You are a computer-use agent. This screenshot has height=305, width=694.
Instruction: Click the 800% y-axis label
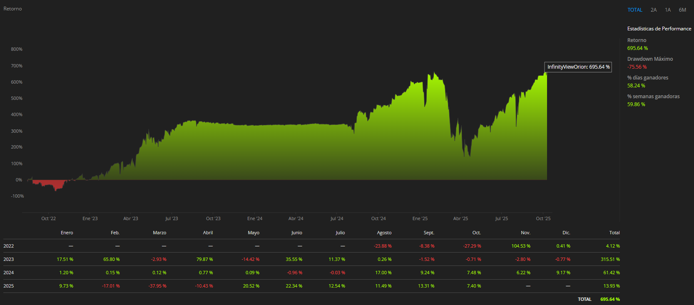[17, 49]
